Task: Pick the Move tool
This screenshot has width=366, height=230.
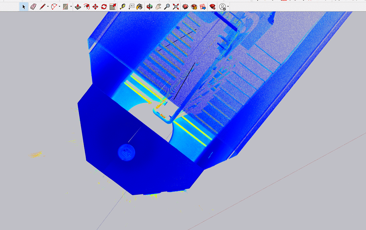Action: tap(95, 6)
